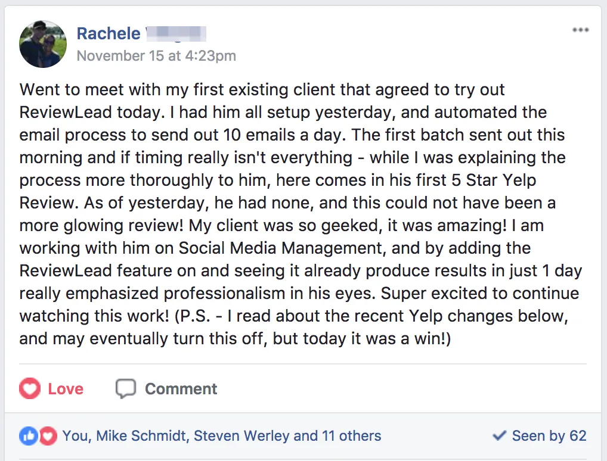Click the last line ending 'it was a win!)'
607x461 pixels.
pyautogui.click(x=236, y=339)
